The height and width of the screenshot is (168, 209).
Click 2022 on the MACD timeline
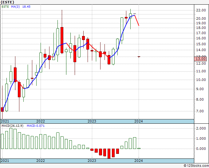tap(41, 161)
